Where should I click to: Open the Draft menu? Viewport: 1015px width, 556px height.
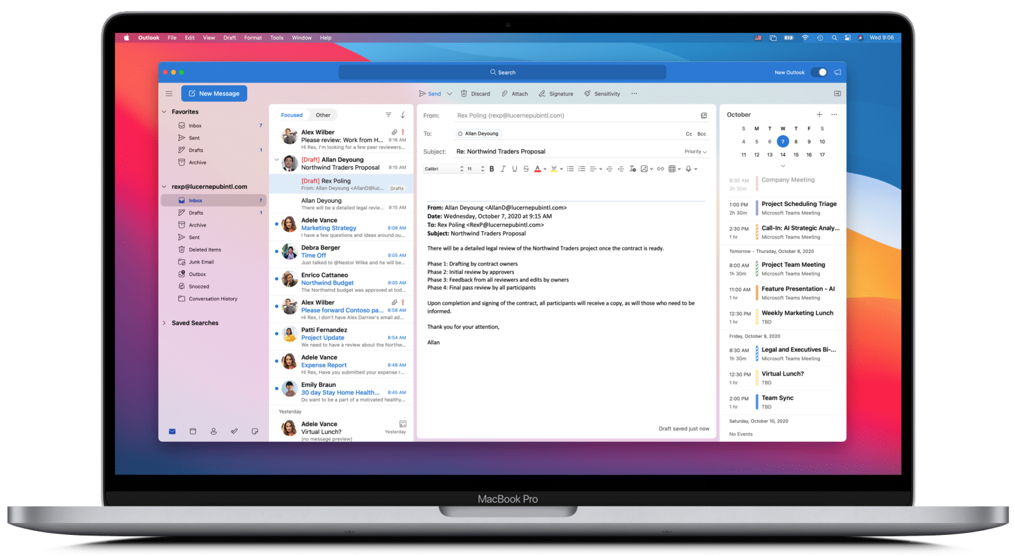click(x=229, y=38)
